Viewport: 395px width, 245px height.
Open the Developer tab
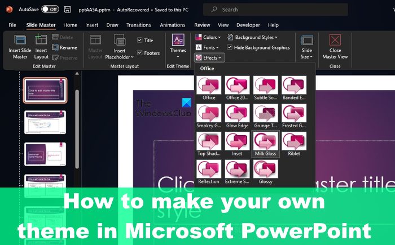[x=248, y=25]
